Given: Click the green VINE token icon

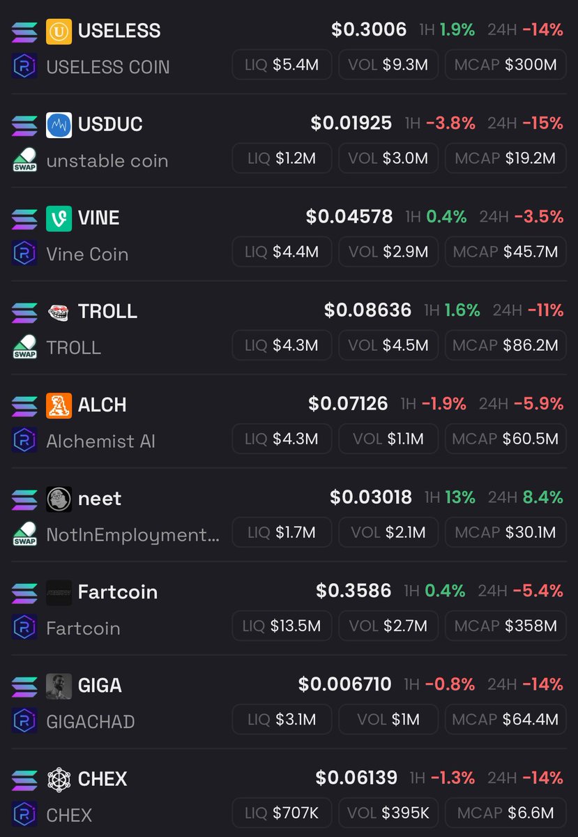Looking at the screenshot, I should pos(59,218).
